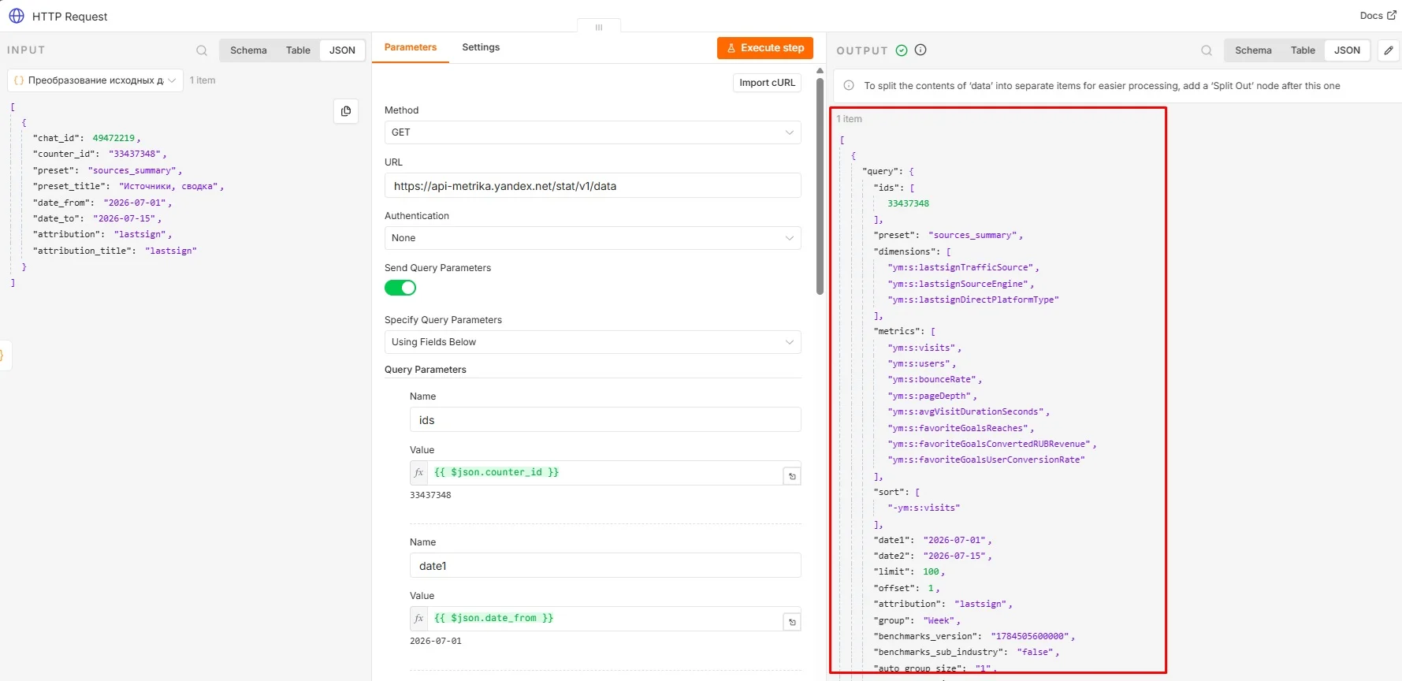The image size is (1402, 681).
Task: Click the Import cURL button
Action: click(x=767, y=83)
